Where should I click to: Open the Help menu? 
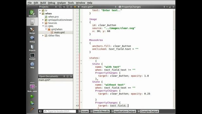(x=90, y=3)
